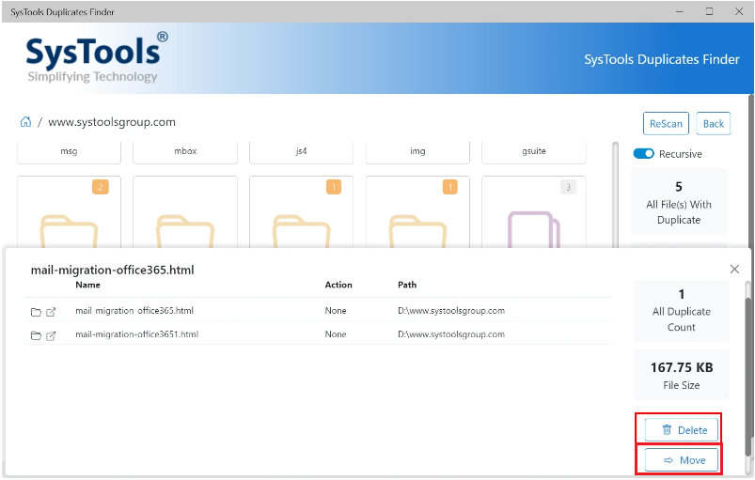Click the details panel vertical scrollbar
Screen dimensions: 755x480
747,375
